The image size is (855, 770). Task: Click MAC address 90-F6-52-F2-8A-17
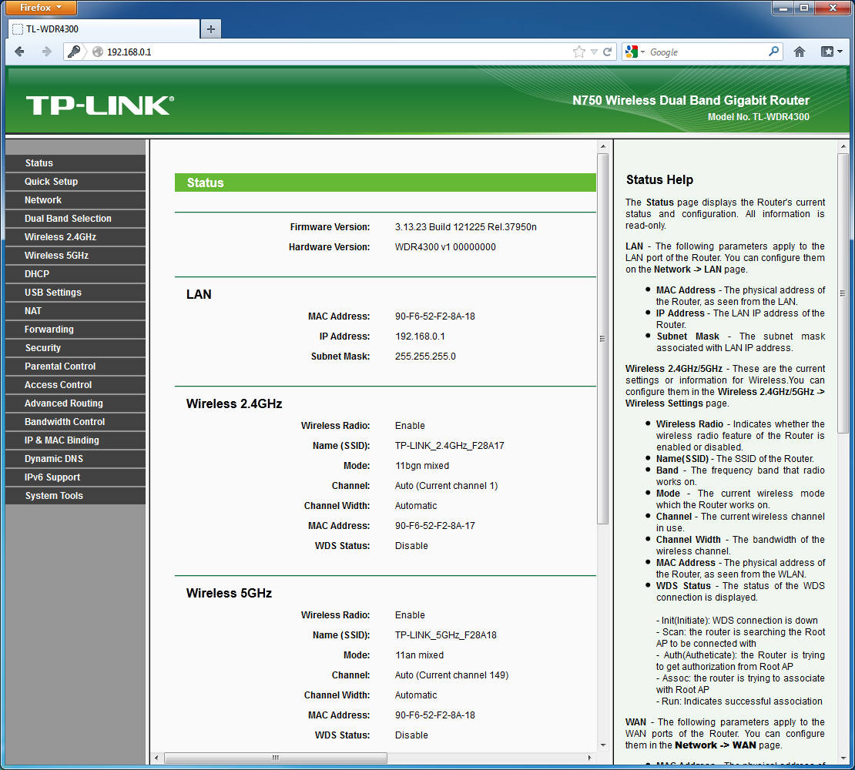[435, 526]
